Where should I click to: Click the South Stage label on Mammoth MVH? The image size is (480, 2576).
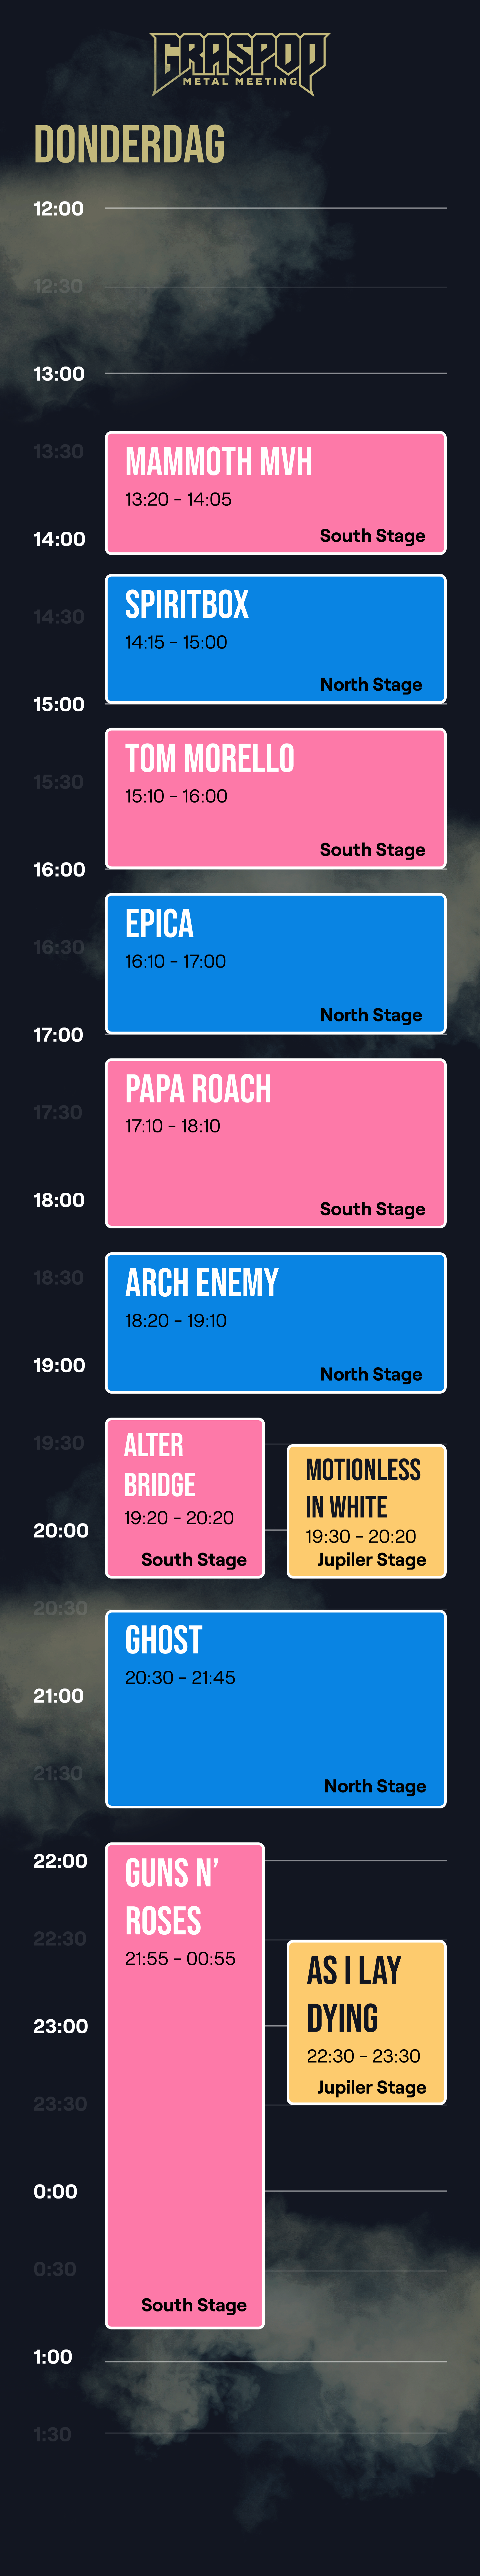pyautogui.click(x=372, y=536)
